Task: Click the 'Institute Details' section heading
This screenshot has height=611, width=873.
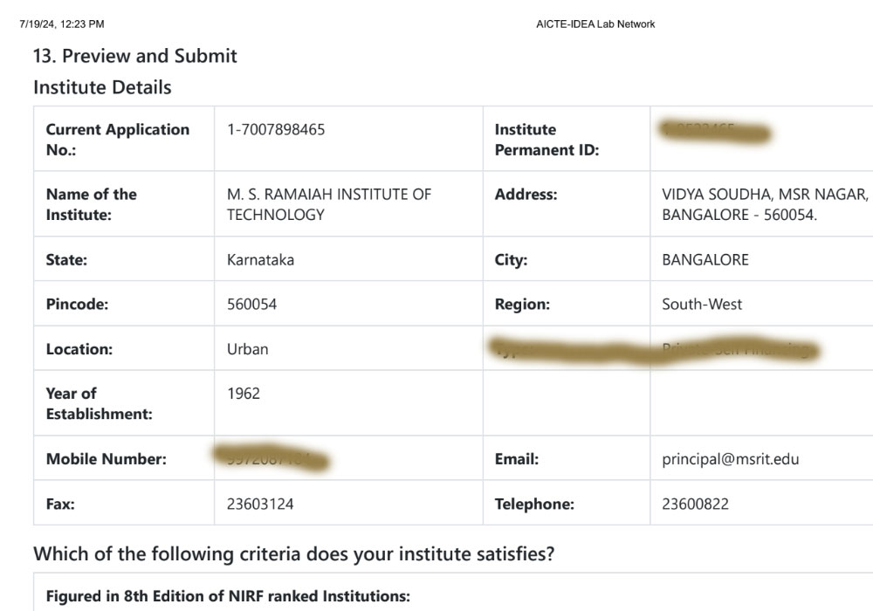Action: pyautogui.click(x=102, y=87)
